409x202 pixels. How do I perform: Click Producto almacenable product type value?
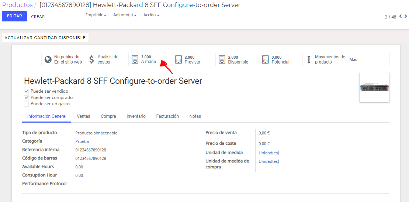(x=96, y=133)
